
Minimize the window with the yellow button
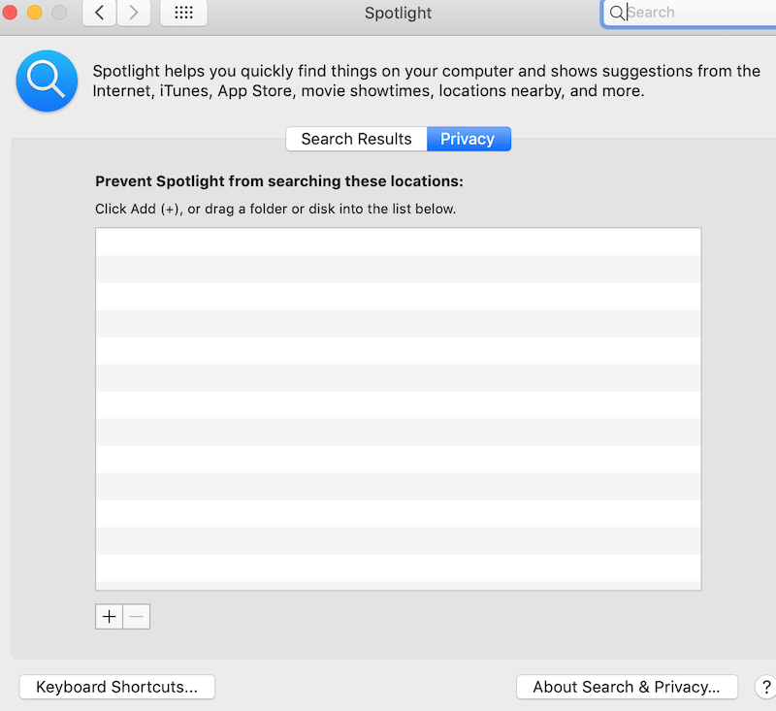tap(34, 12)
